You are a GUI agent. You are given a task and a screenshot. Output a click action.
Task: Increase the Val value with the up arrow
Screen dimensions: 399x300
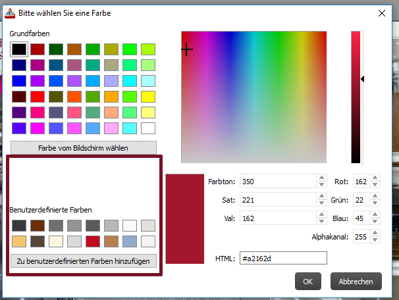tap(322, 214)
